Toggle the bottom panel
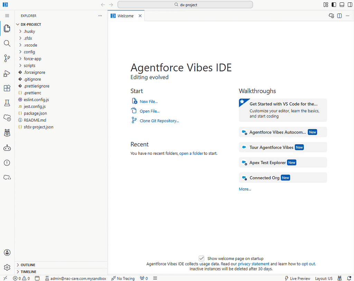The height and width of the screenshot is (281, 354). 342,5
